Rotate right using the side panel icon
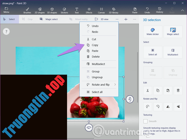This screenshot has width=187, height=140. point(158,107)
